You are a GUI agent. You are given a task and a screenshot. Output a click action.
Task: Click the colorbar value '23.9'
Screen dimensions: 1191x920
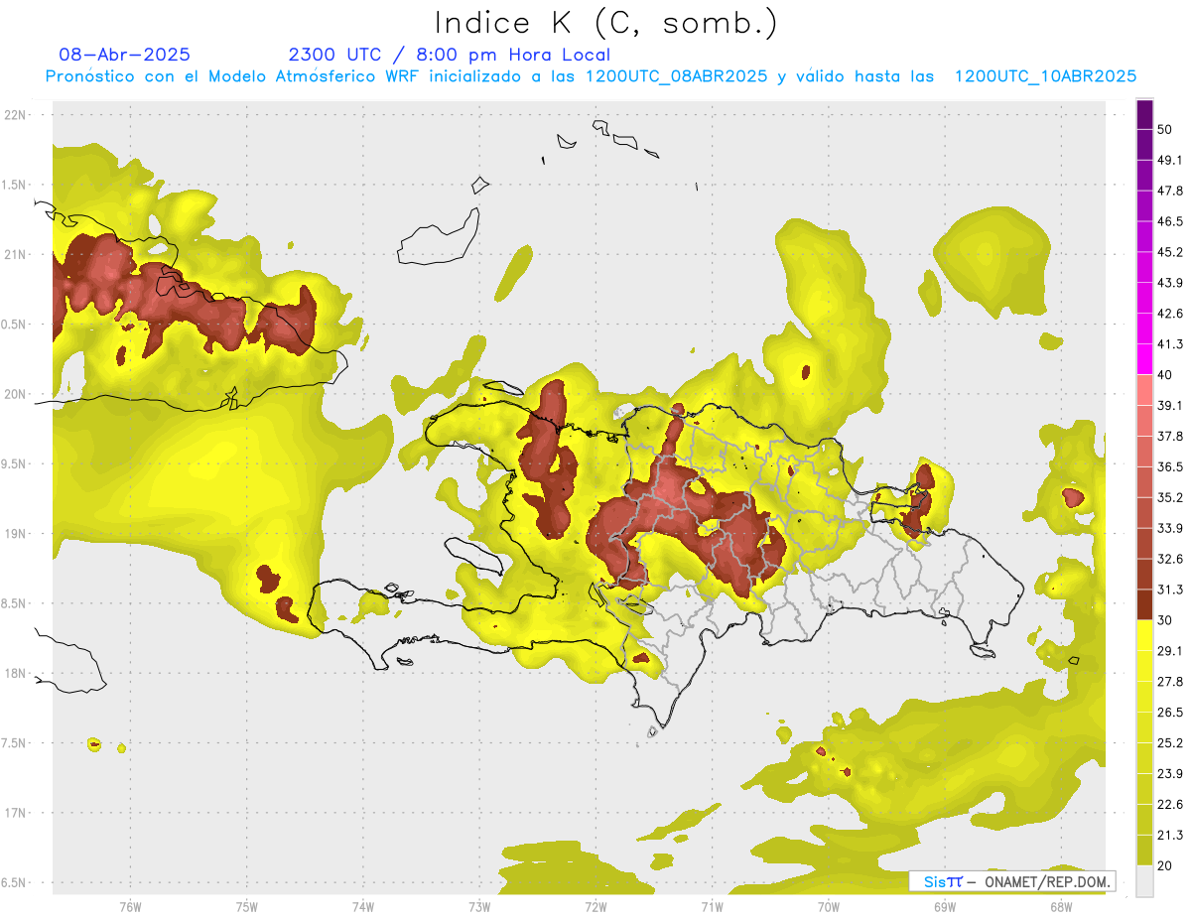(x=1170, y=774)
